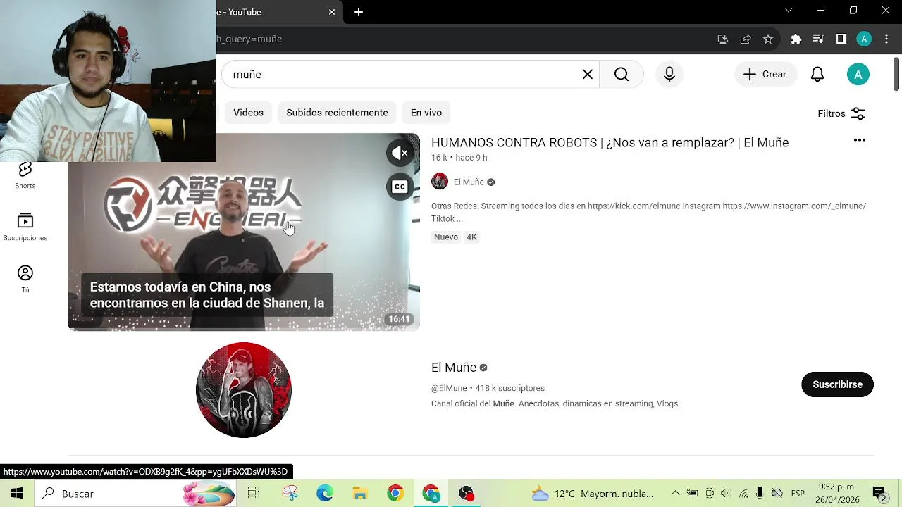
Task: Clear the search box with the X icon
Action: pyautogui.click(x=588, y=75)
